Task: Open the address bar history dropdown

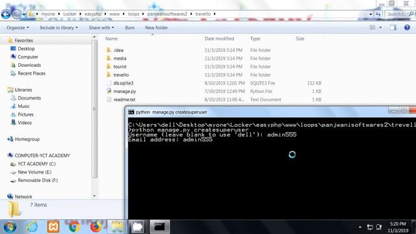Action: pos(370,14)
